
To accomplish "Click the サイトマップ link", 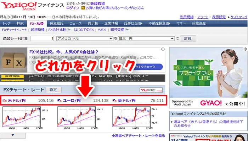I will coord(239,17).
